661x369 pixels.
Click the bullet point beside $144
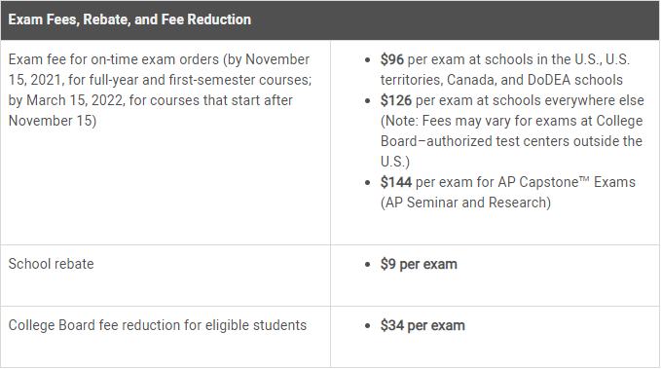pos(368,183)
